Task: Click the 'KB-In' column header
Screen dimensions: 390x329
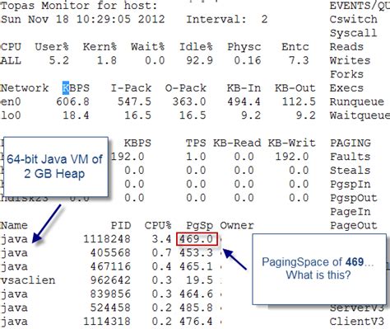Action: (244, 88)
